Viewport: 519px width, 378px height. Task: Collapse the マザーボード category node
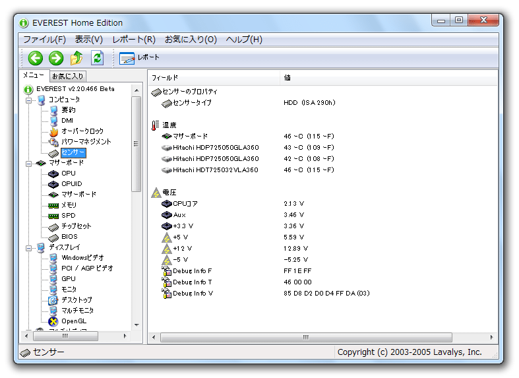(x=29, y=163)
